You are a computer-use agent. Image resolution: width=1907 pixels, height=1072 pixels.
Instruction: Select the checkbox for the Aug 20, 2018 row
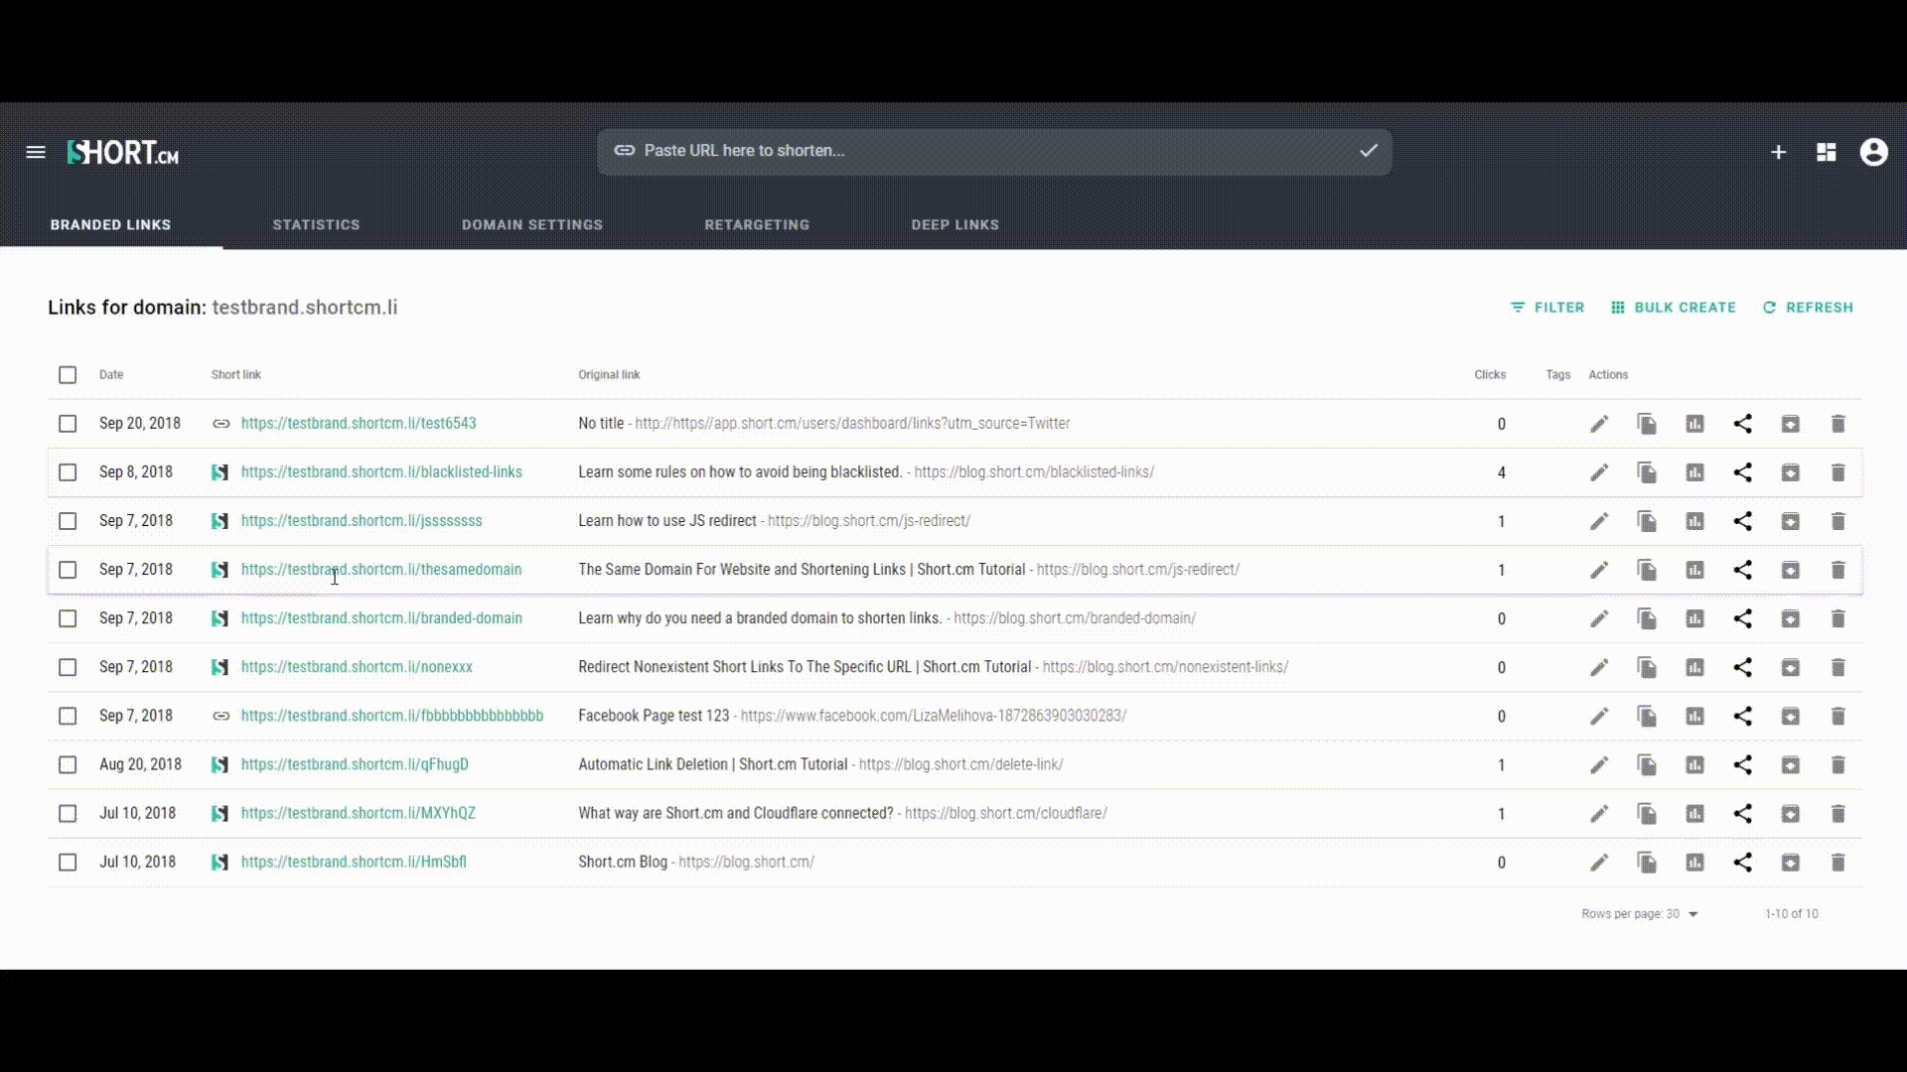(68, 765)
